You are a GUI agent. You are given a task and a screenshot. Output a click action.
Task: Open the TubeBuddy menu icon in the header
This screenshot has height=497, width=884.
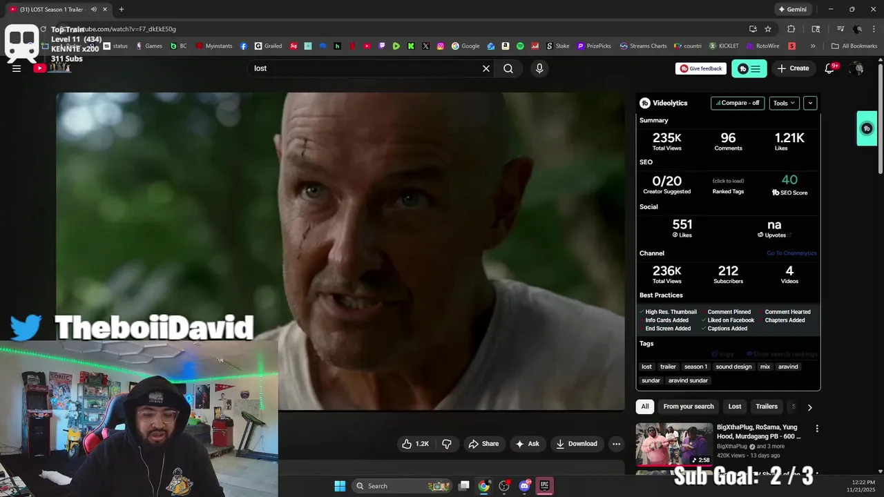[749, 68]
